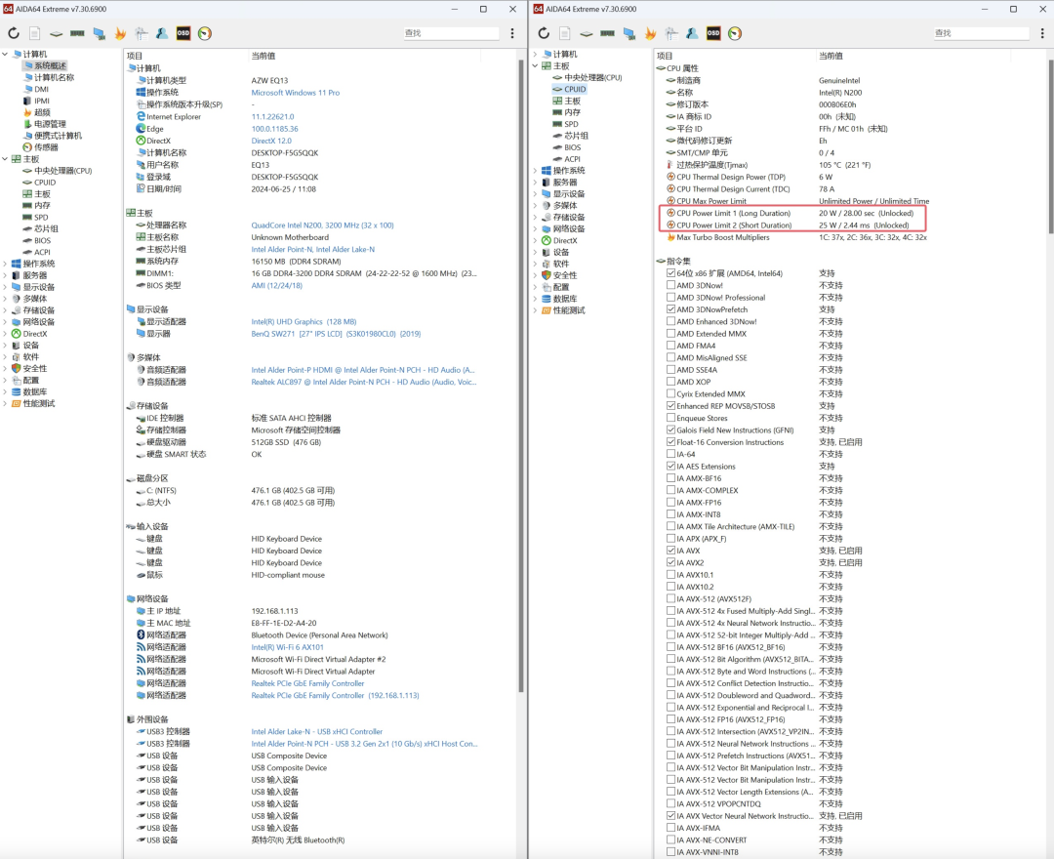Screen dimensions: 1054x859
Task: Click the report page icon in the right window toolbar
Action: pyautogui.click(x=565, y=33)
